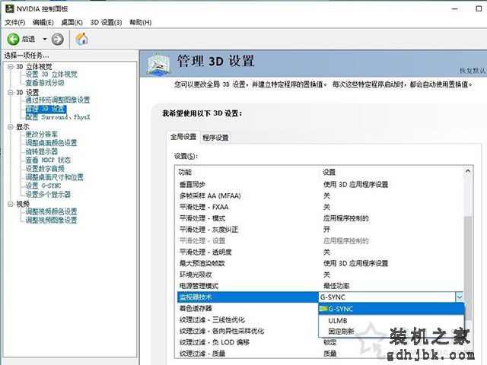Select the 多帧采样 AA (MFAA) row
487x365 pixels.
320,196
